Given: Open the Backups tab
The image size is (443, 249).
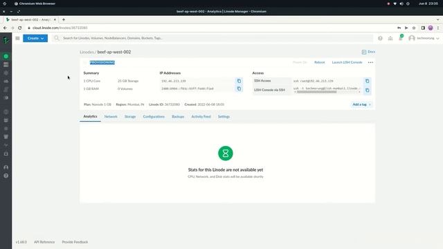Looking at the screenshot, I should point(178,117).
